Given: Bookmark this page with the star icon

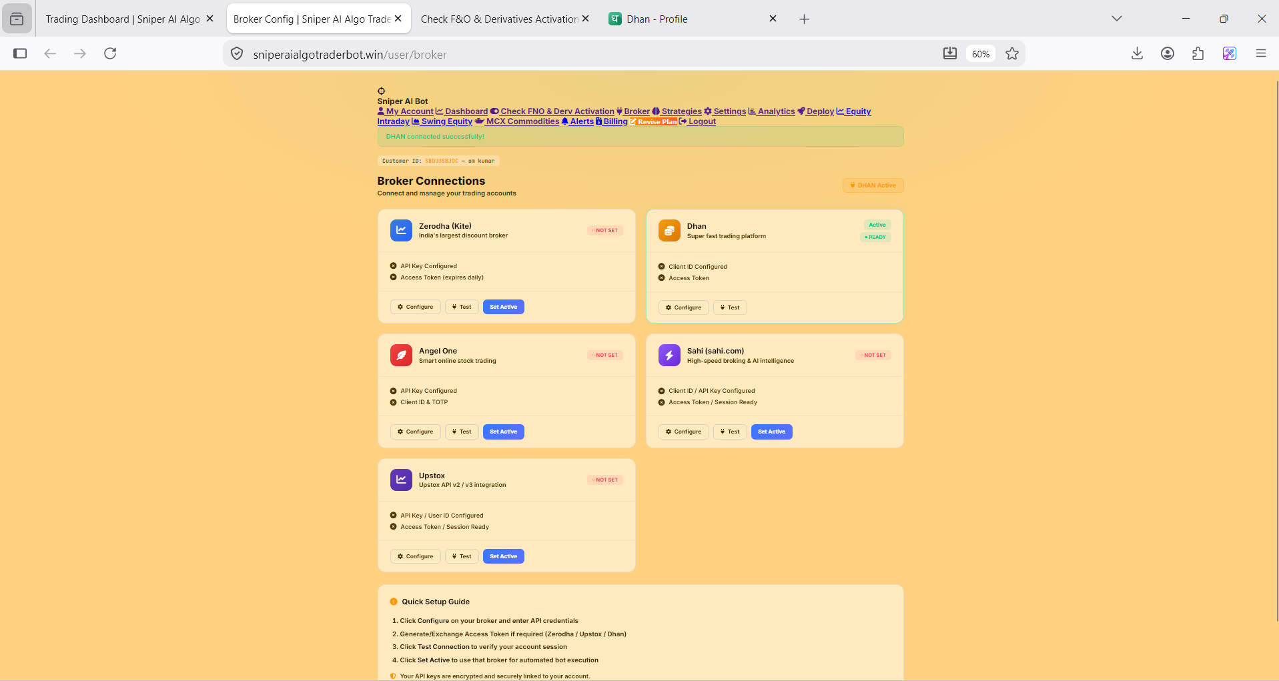Looking at the screenshot, I should (x=1012, y=53).
